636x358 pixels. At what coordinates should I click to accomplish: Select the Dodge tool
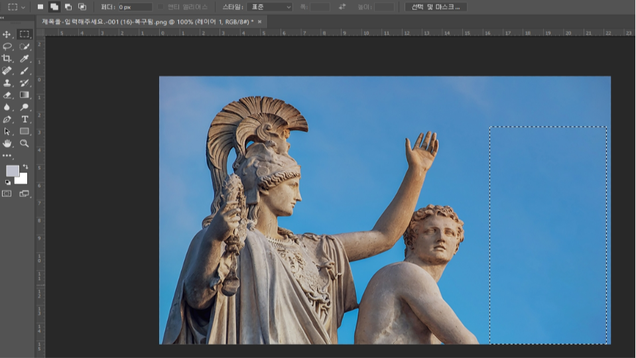click(25, 107)
